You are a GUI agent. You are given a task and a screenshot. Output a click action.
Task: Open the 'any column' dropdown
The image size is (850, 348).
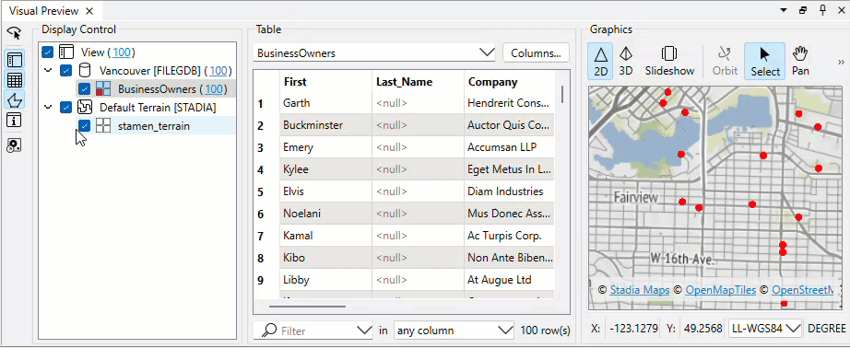[455, 331]
